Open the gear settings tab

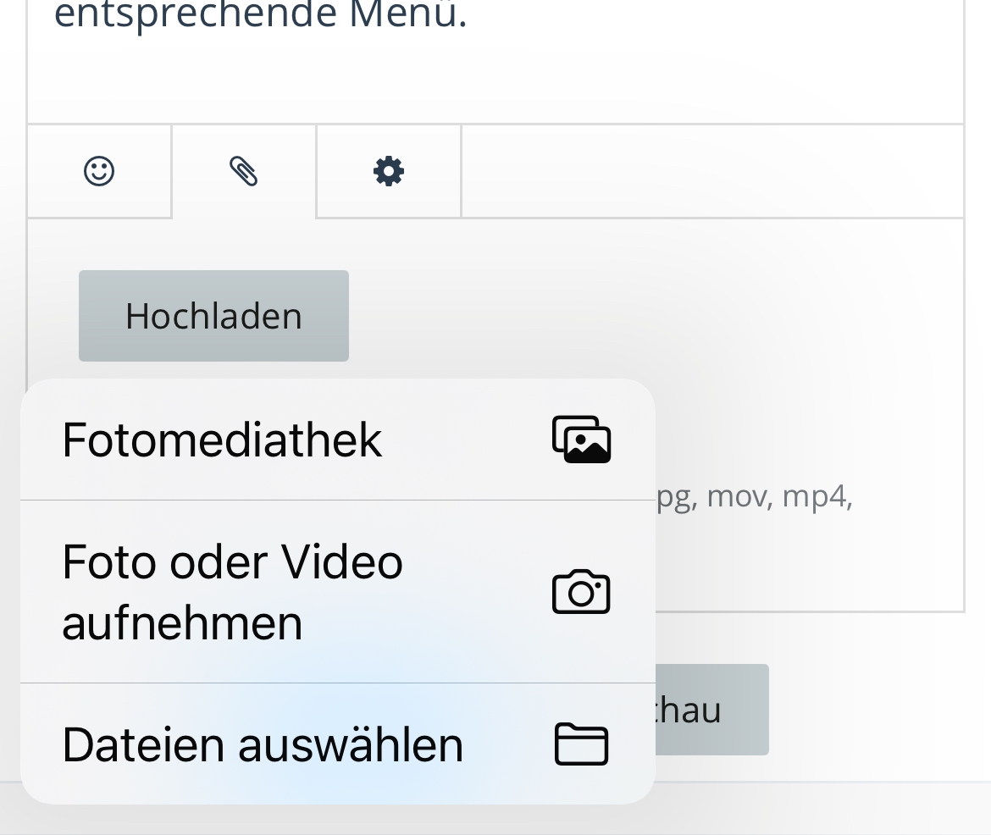[389, 171]
